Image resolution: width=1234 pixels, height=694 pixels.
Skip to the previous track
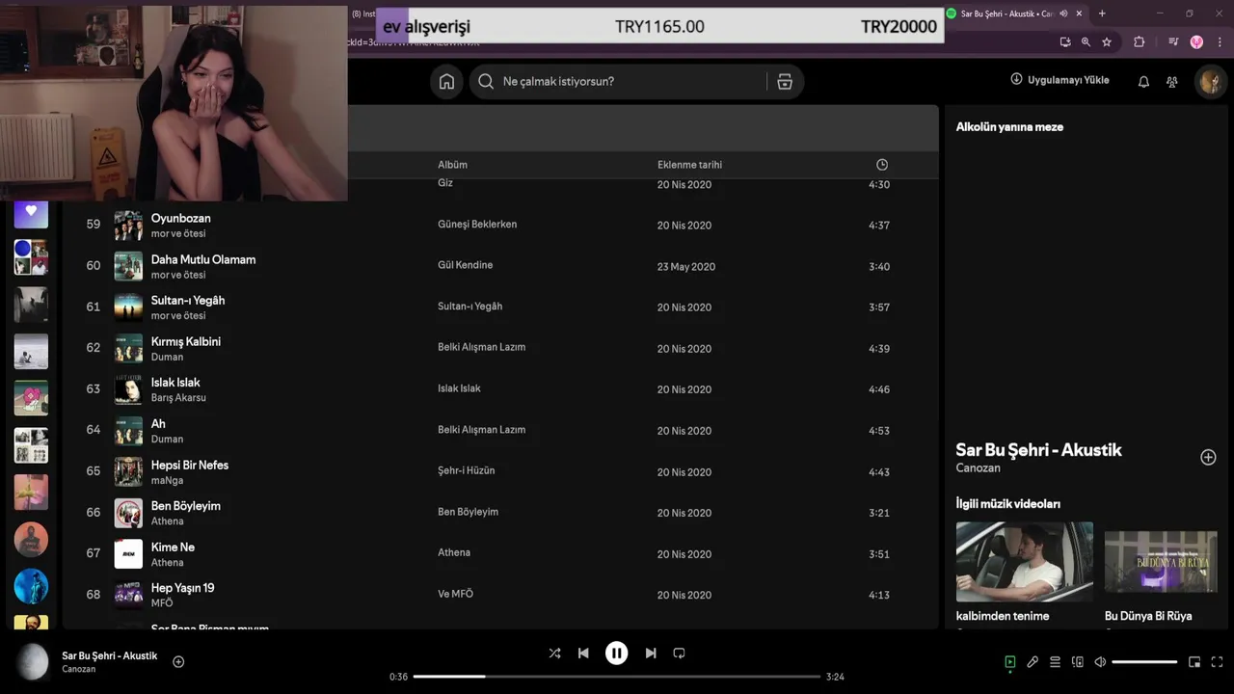(x=583, y=653)
